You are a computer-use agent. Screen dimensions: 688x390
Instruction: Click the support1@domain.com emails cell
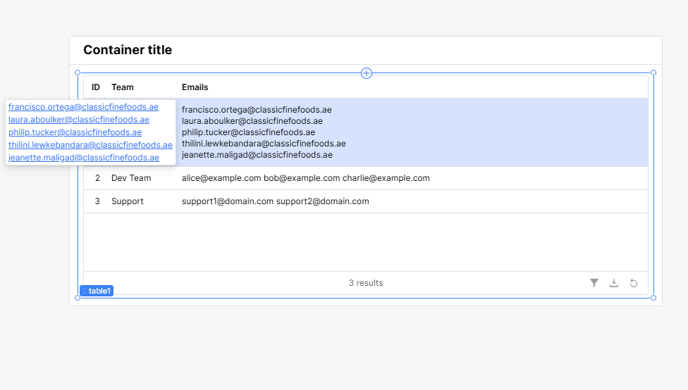point(276,201)
